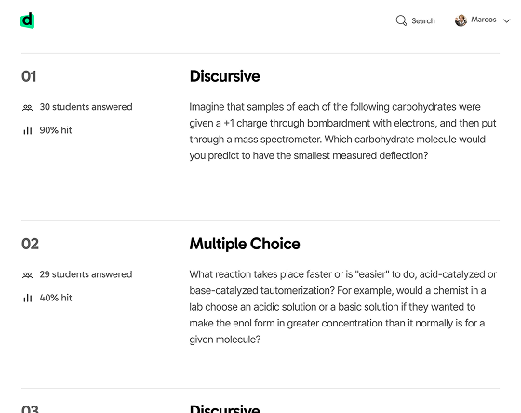Click the Search label
This screenshot has width=521, height=413.
(423, 21)
